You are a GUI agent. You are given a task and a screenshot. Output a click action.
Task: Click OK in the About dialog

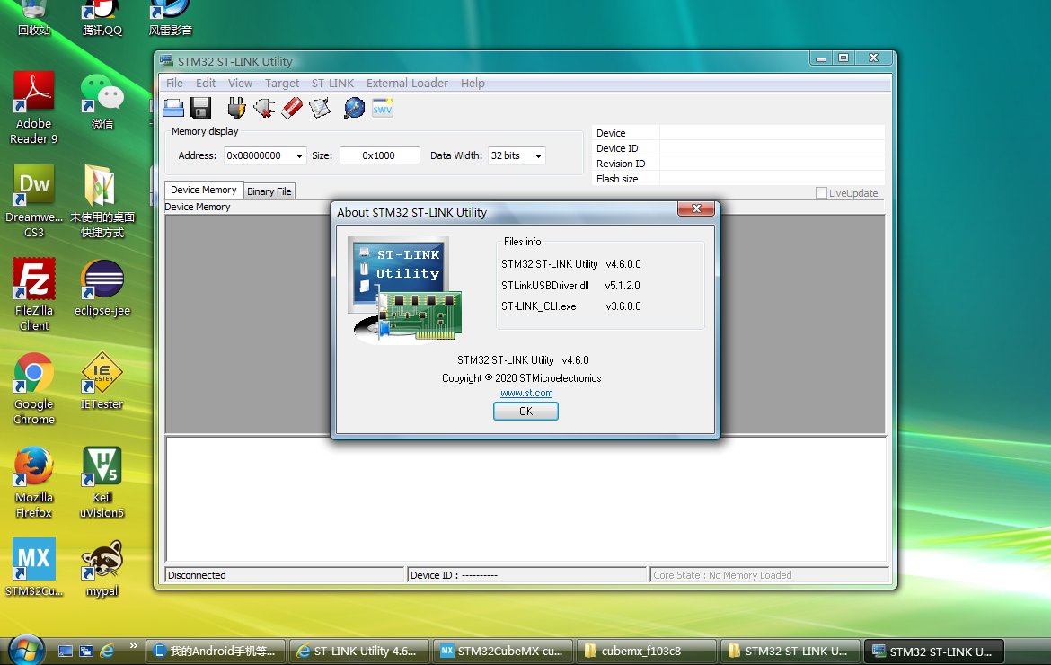(525, 411)
